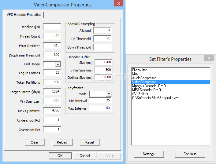Click the Overshoot Pct field
The width and height of the screenshot is (216, 164).
tap(52, 129)
